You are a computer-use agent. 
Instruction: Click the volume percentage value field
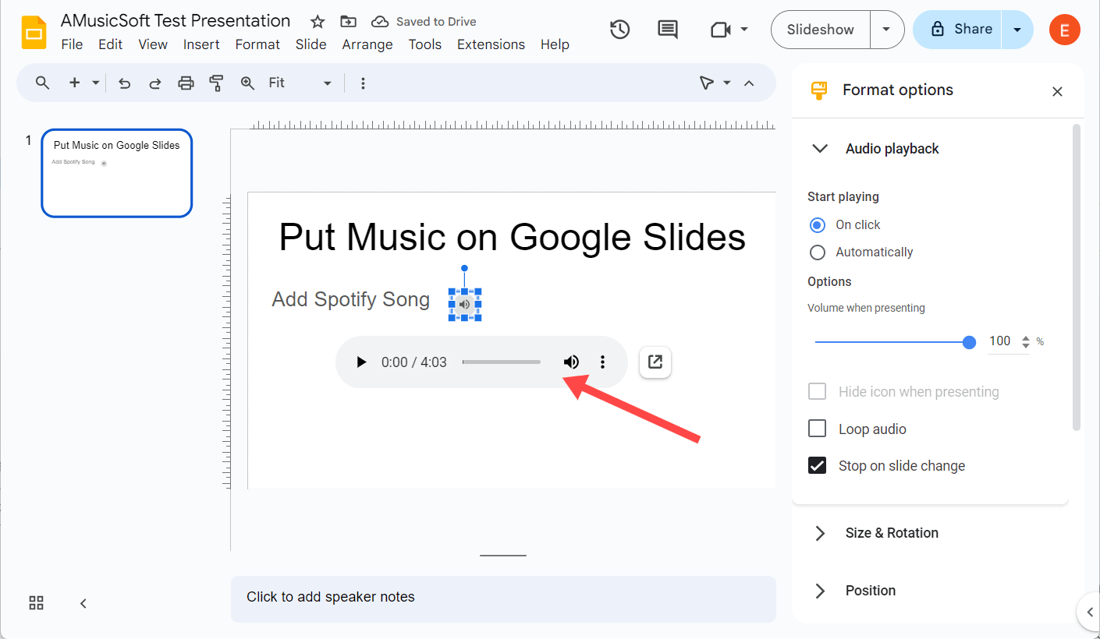coord(1001,341)
